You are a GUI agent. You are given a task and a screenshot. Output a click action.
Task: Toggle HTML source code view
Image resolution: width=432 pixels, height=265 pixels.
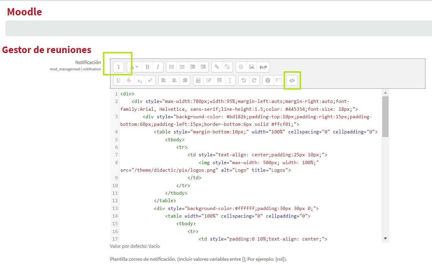[292, 80]
